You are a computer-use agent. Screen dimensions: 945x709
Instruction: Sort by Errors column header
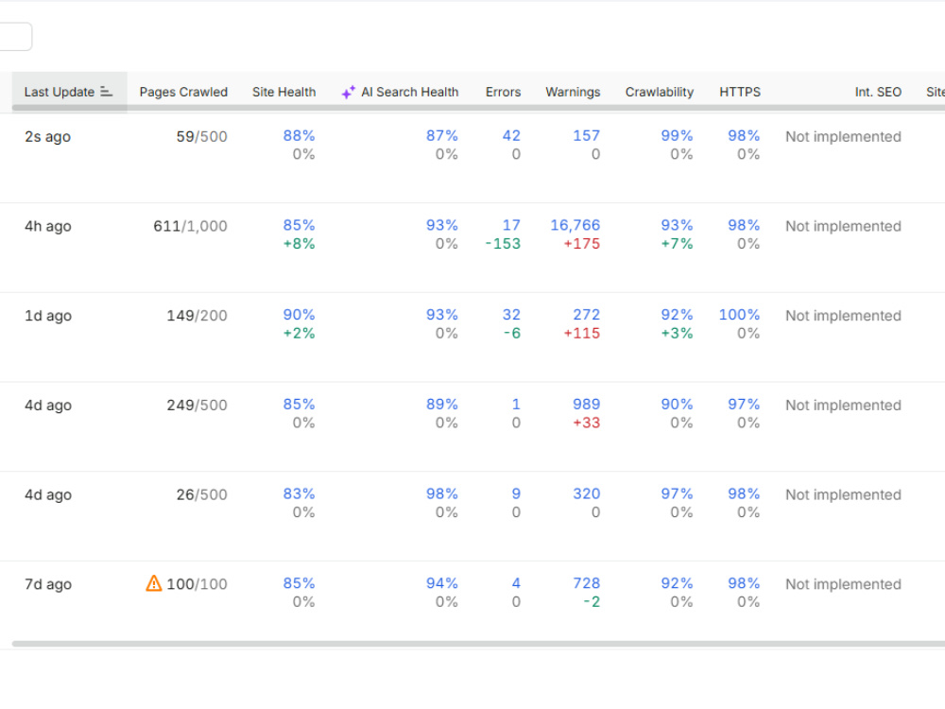(x=503, y=92)
